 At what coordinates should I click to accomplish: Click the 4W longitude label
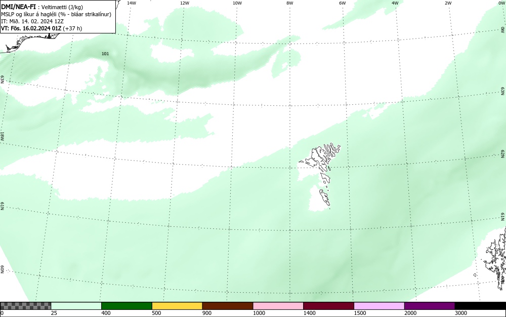[x=395, y=3]
